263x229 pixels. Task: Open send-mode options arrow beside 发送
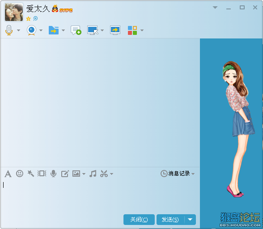point(190,220)
